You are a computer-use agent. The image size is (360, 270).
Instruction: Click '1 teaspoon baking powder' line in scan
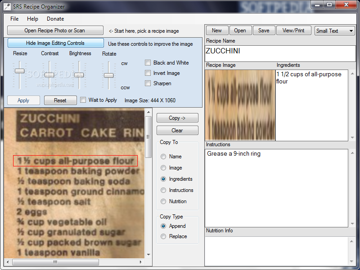coord(78,171)
